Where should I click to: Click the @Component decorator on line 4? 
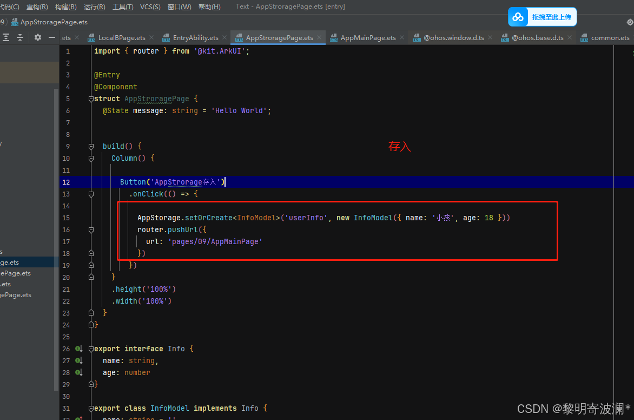click(x=116, y=87)
